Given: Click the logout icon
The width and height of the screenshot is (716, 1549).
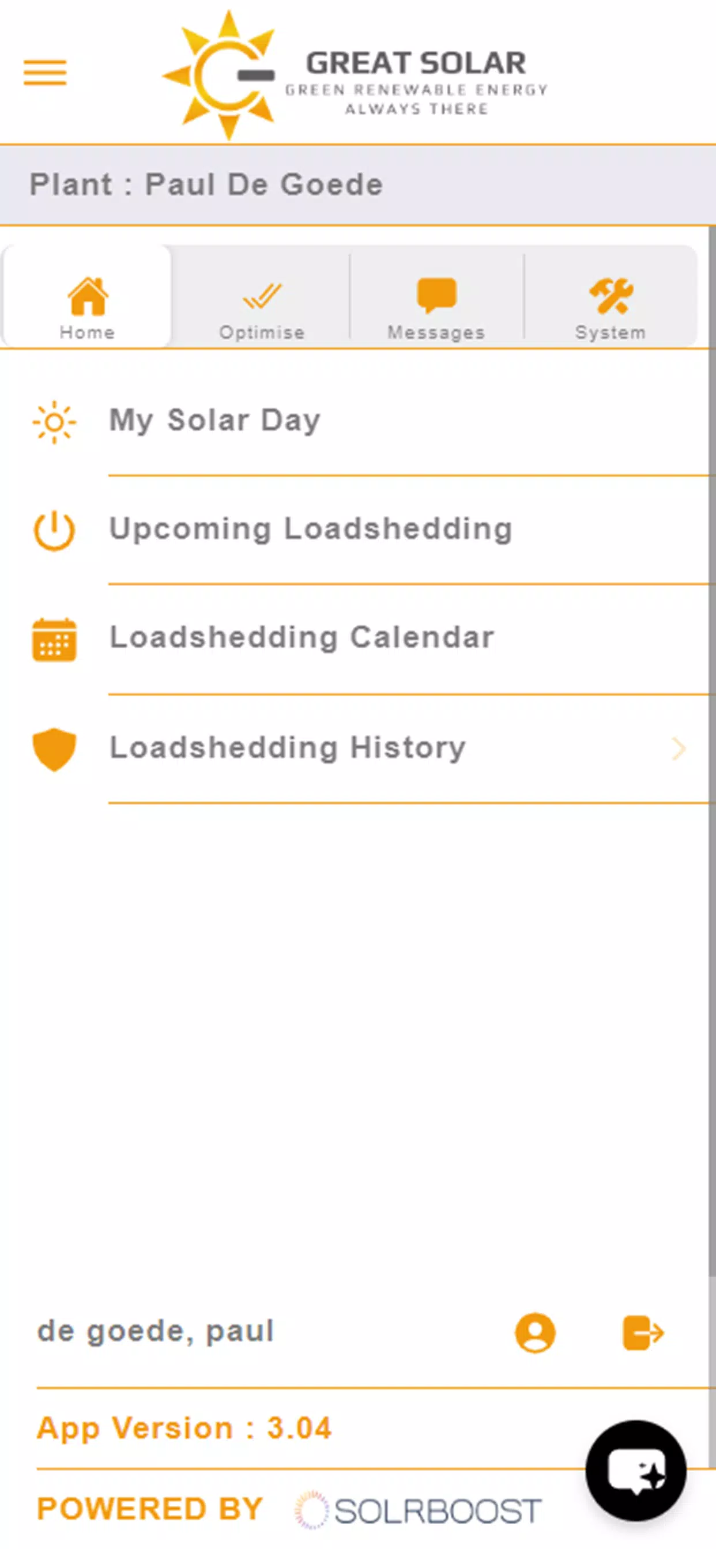Looking at the screenshot, I should (643, 1332).
